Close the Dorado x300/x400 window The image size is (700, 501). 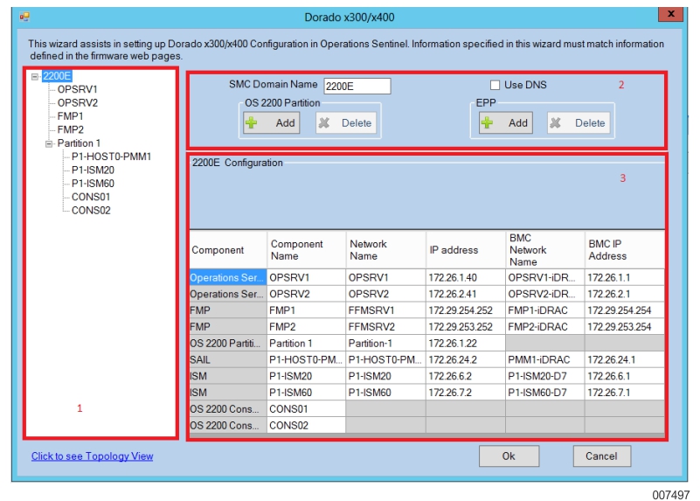click(x=670, y=14)
